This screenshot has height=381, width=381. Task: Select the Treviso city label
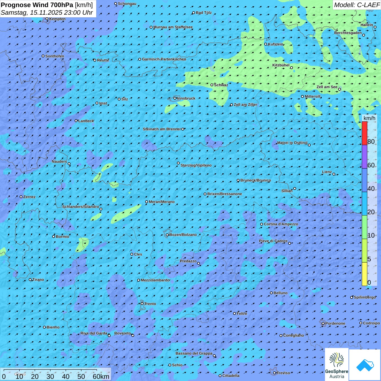[x=283, y=373]
